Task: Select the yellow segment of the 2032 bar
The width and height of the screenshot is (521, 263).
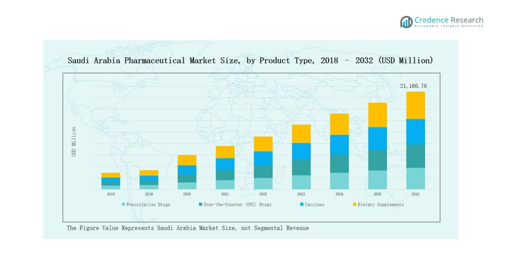Action: pos(415,105)
